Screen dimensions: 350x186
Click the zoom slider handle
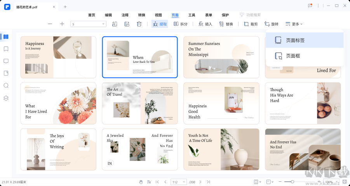pos(292,182)
